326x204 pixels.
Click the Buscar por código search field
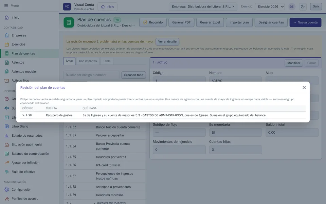click(91, 75)
